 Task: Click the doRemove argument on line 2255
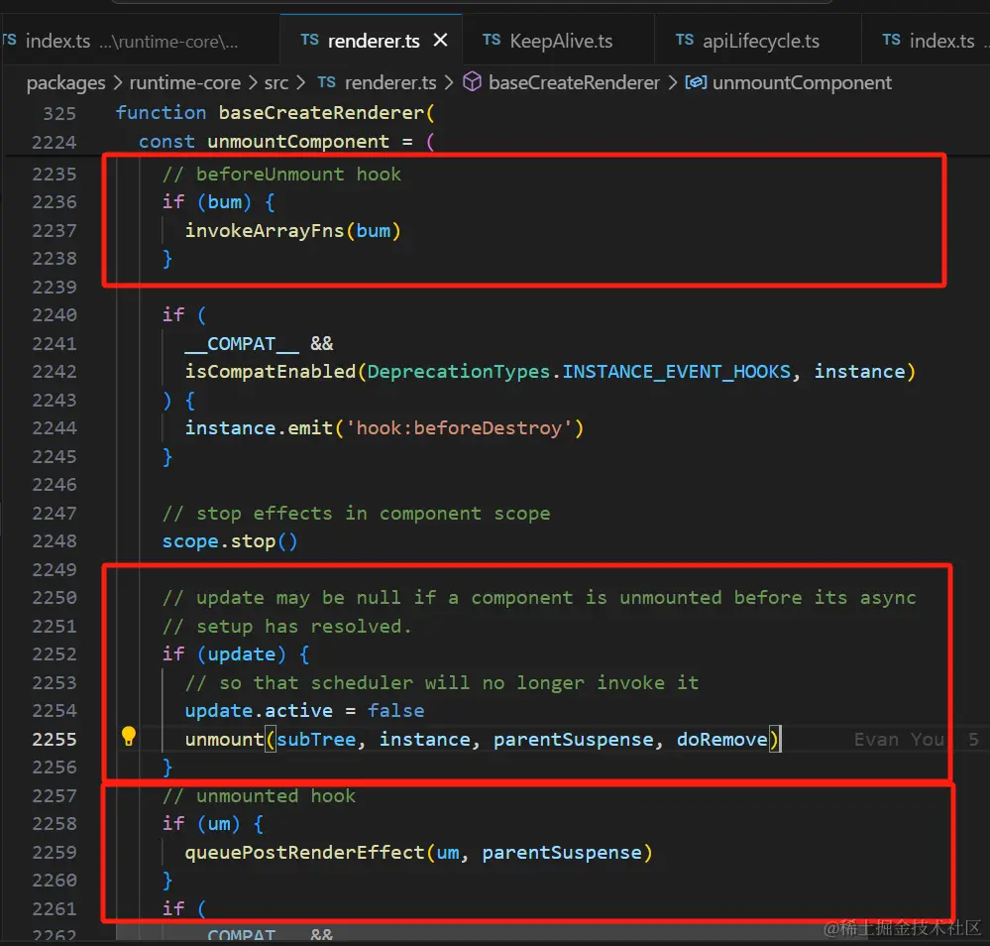[x=721, y=740]
